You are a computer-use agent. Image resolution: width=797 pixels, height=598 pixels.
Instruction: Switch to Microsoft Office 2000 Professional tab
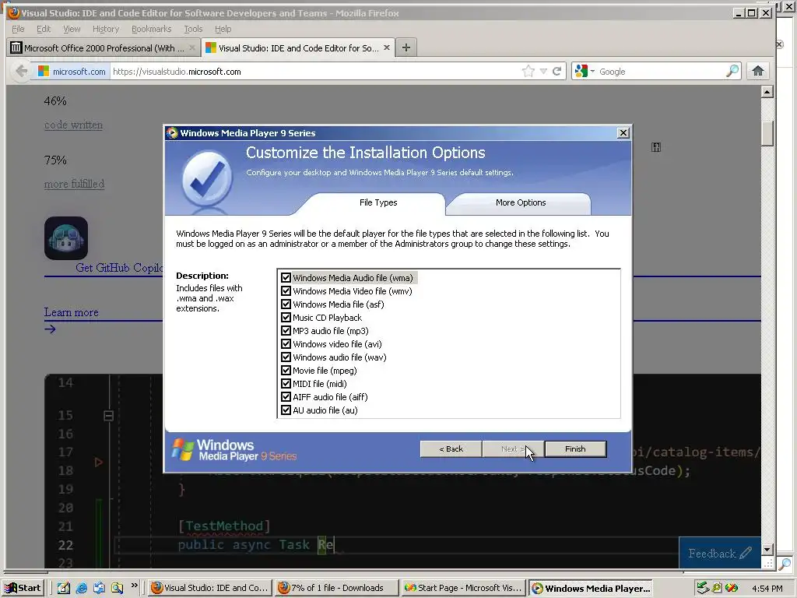(x=104, y=47)
